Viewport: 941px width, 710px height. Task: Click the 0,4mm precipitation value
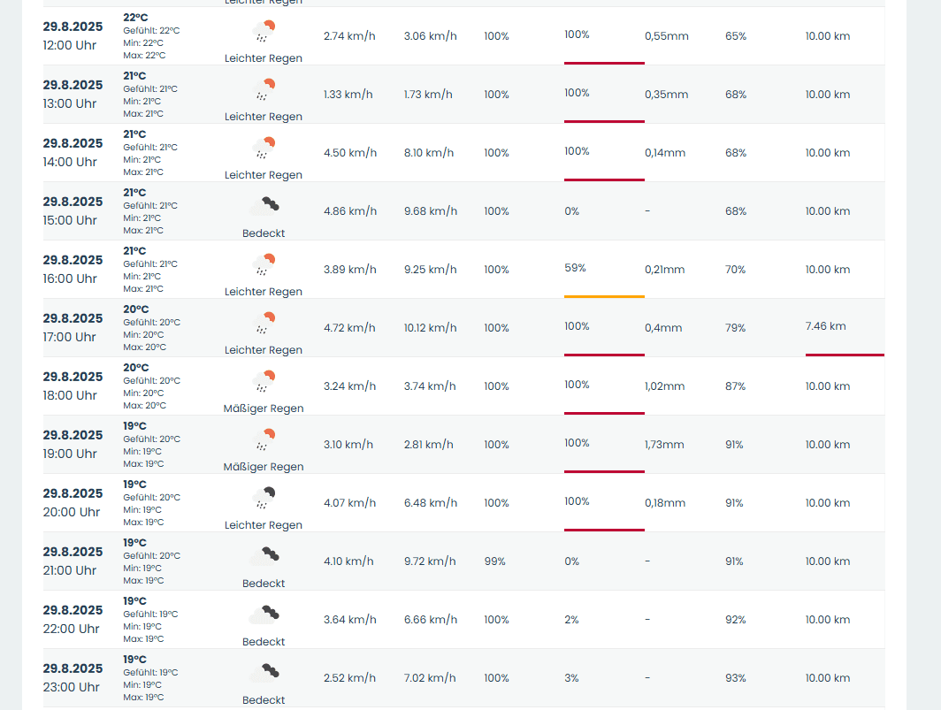(663, 328)
